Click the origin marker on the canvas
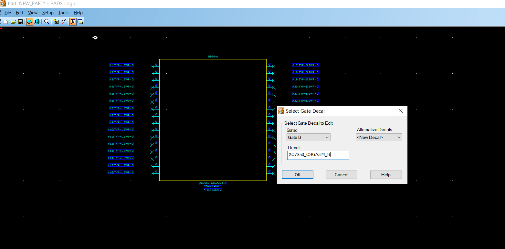 (95, 38)
